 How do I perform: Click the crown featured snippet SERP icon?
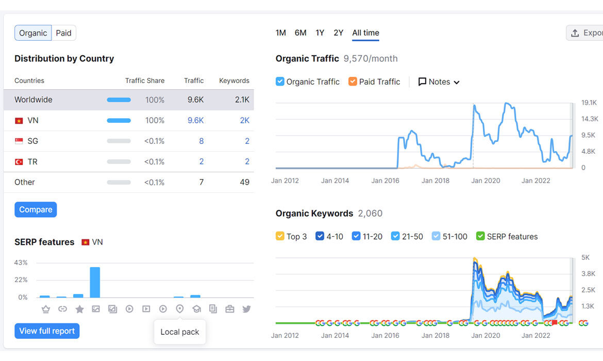click(x=46, y=309)
